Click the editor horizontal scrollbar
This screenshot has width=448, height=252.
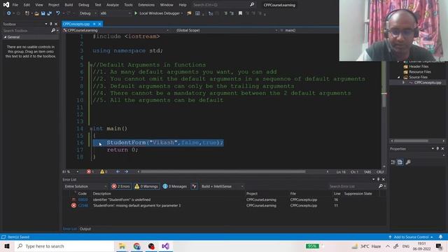[x=223, y=171]
